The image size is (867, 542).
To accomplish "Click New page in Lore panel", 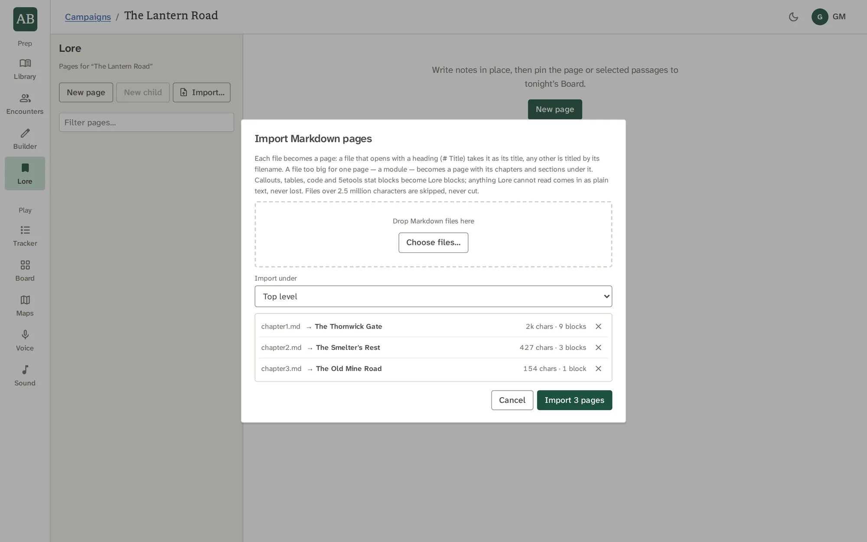I will [x=86, y=92].
